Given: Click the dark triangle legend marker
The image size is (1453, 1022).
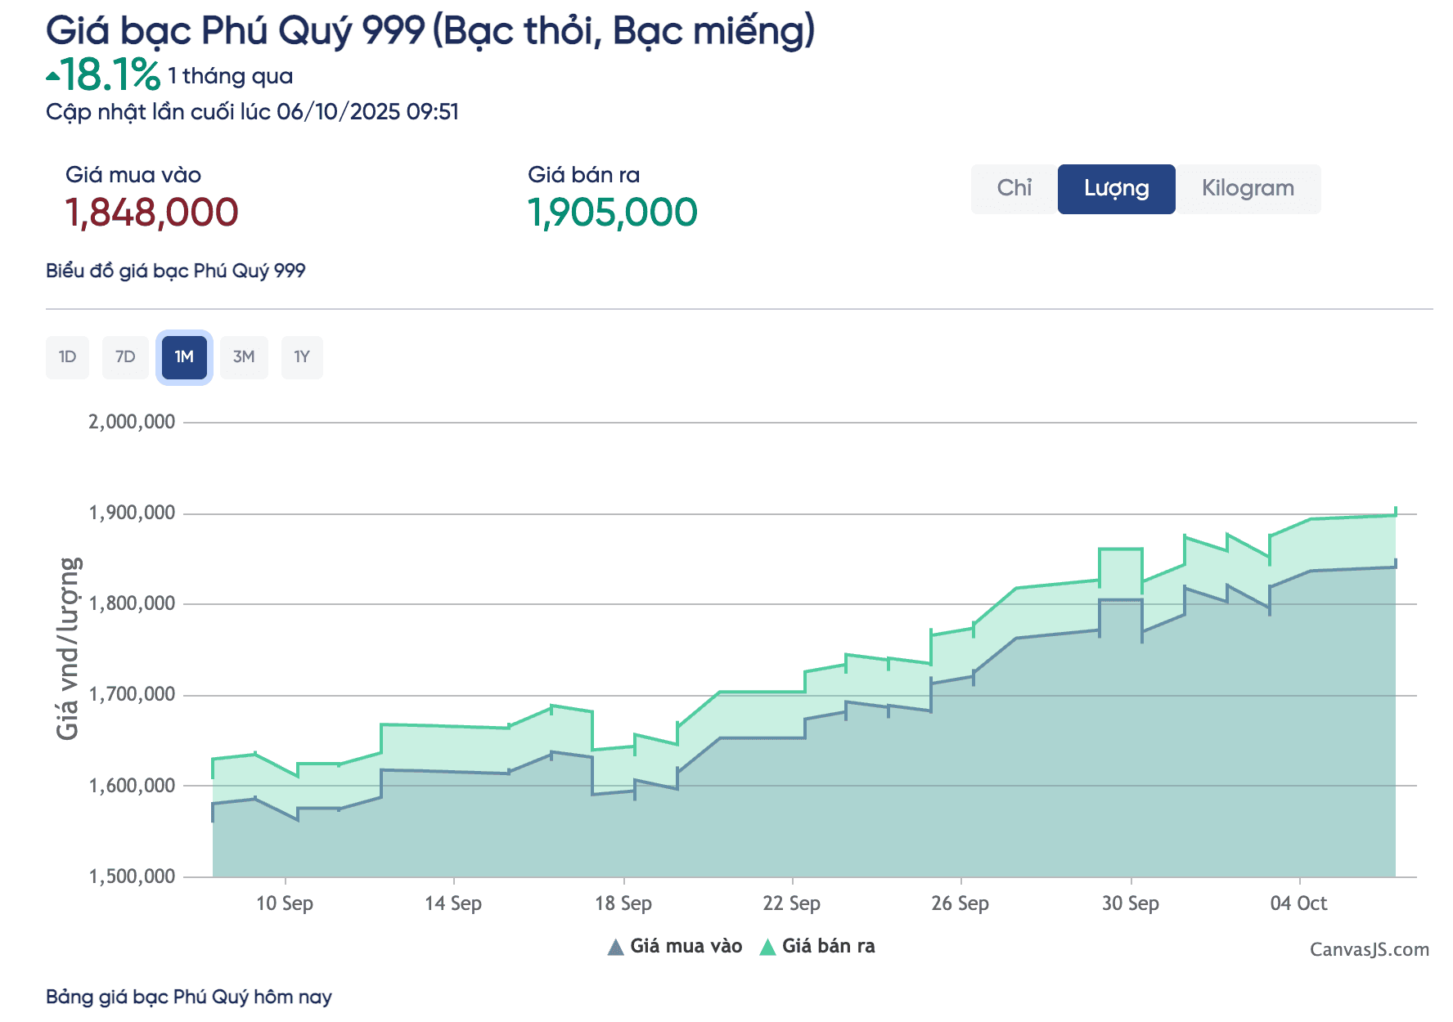Looking at the screenshot, I should [x=614, y=946].
